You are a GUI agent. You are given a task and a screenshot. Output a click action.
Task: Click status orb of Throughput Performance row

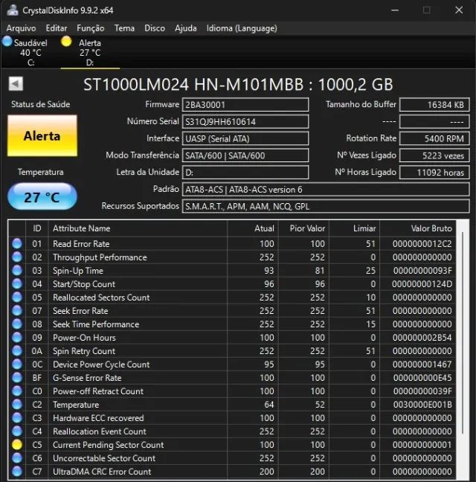(x=17, y=257)
